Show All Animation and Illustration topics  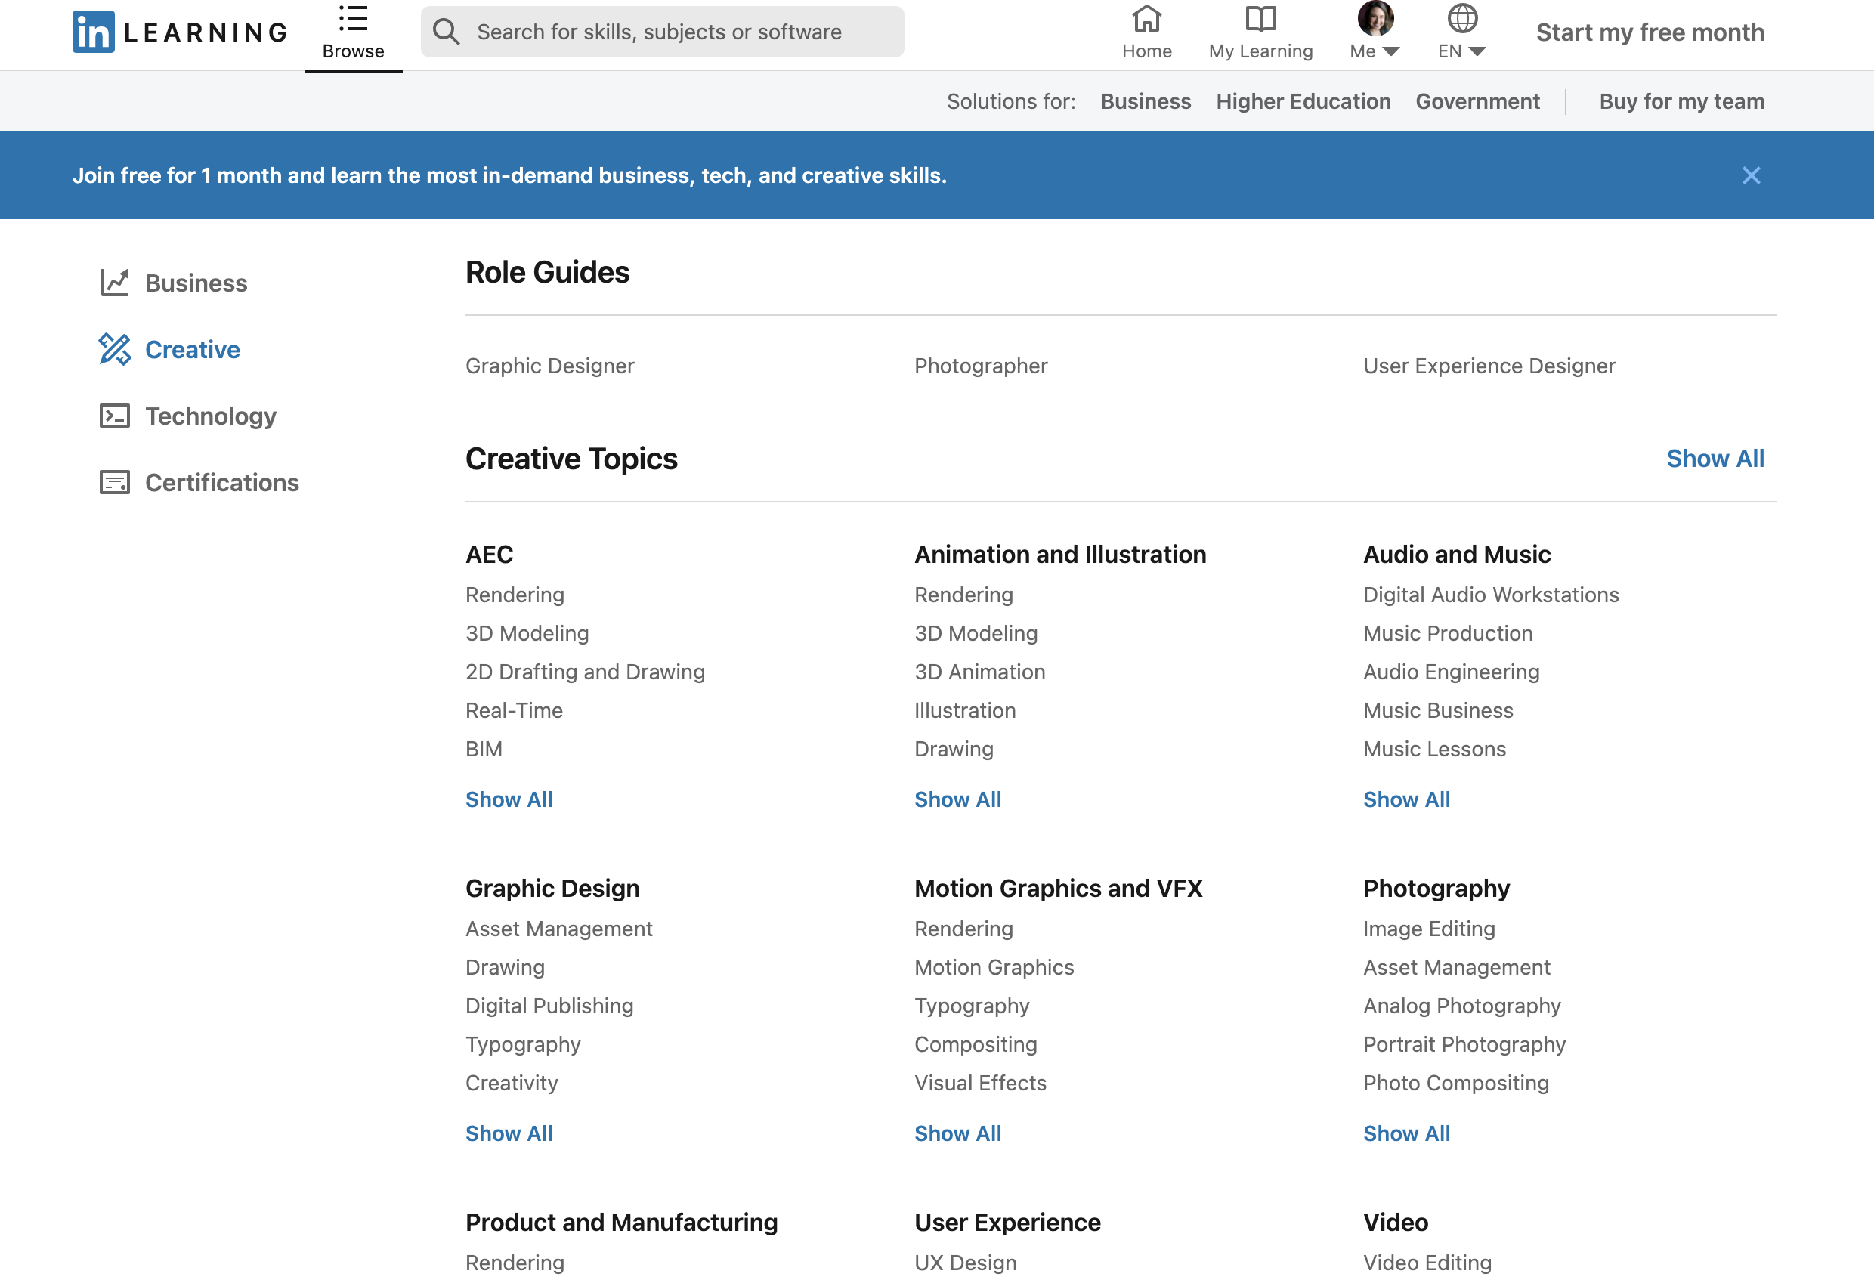957,799
